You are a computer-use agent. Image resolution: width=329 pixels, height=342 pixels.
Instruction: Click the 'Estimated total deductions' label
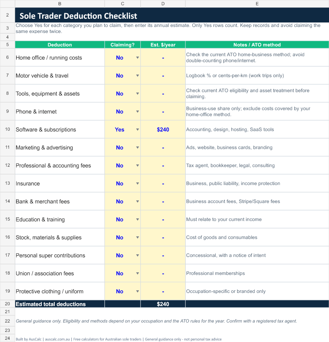click(x=51, y=304)
